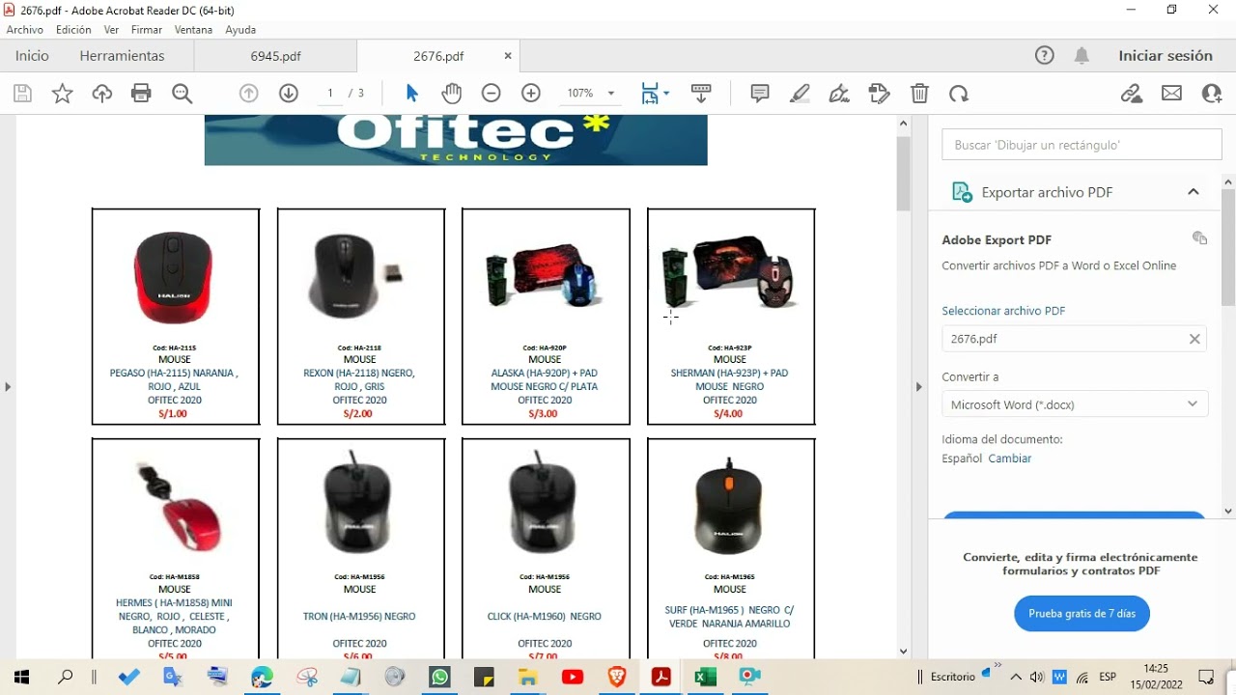Screen dimensions: 1236x695
Task: Click the Cambiar language link
Action: [1010, 459]
